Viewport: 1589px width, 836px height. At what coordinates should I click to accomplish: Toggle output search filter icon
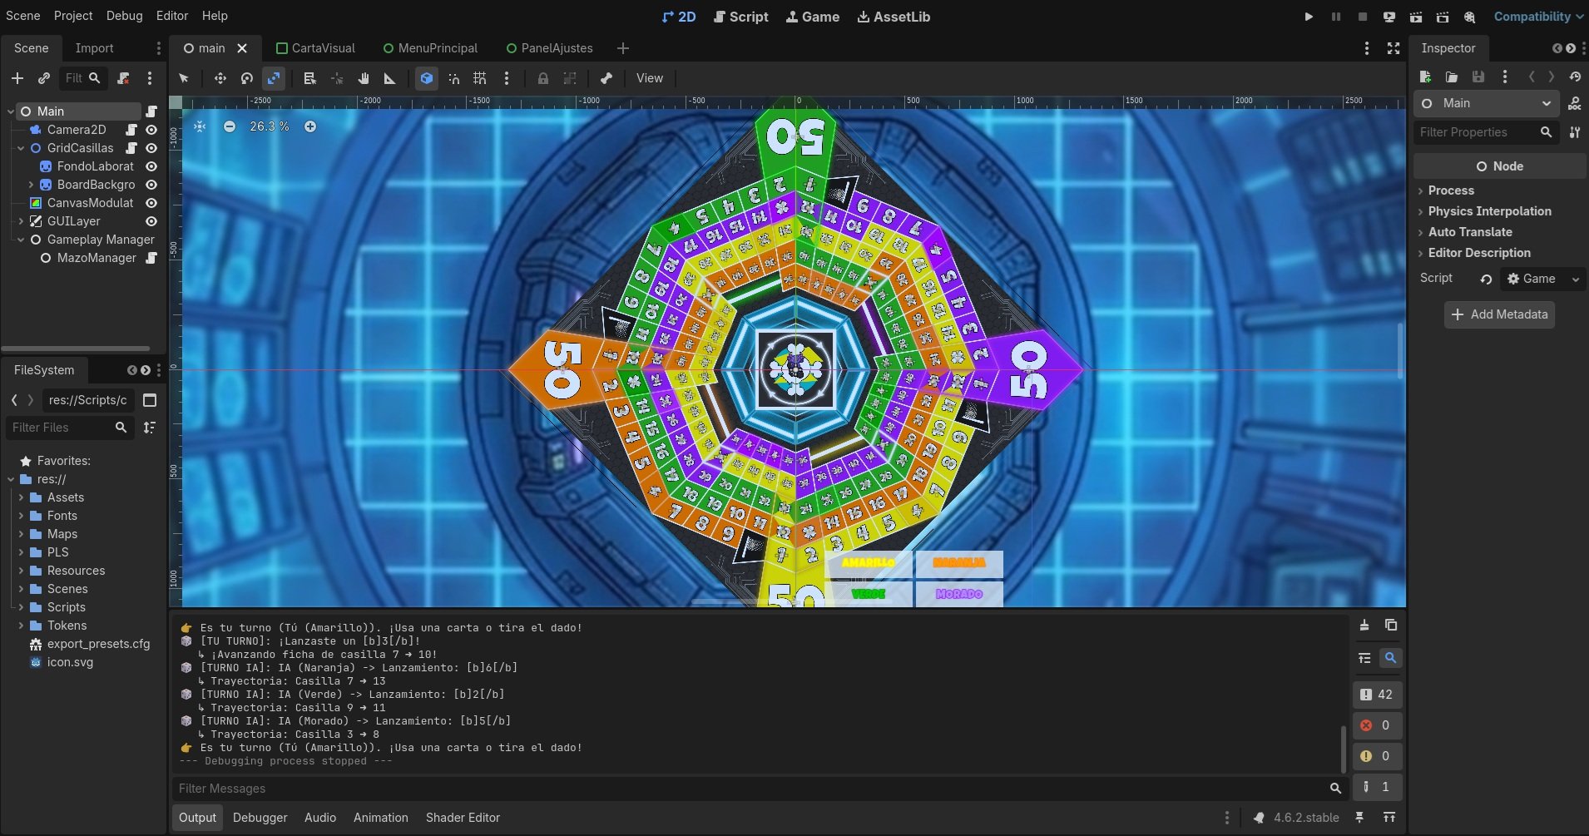tap(1390, 658)
